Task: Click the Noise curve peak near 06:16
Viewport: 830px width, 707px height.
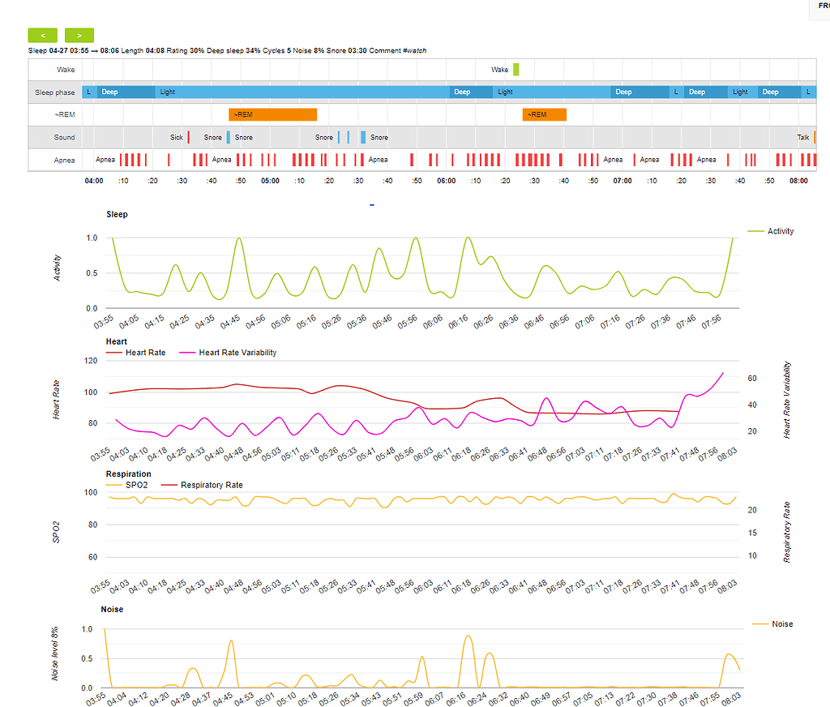Action: pos(468,636)
